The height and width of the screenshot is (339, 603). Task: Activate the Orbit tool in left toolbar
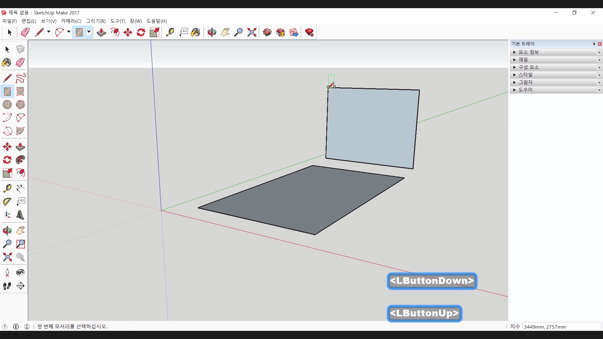[x=7, y=231]
